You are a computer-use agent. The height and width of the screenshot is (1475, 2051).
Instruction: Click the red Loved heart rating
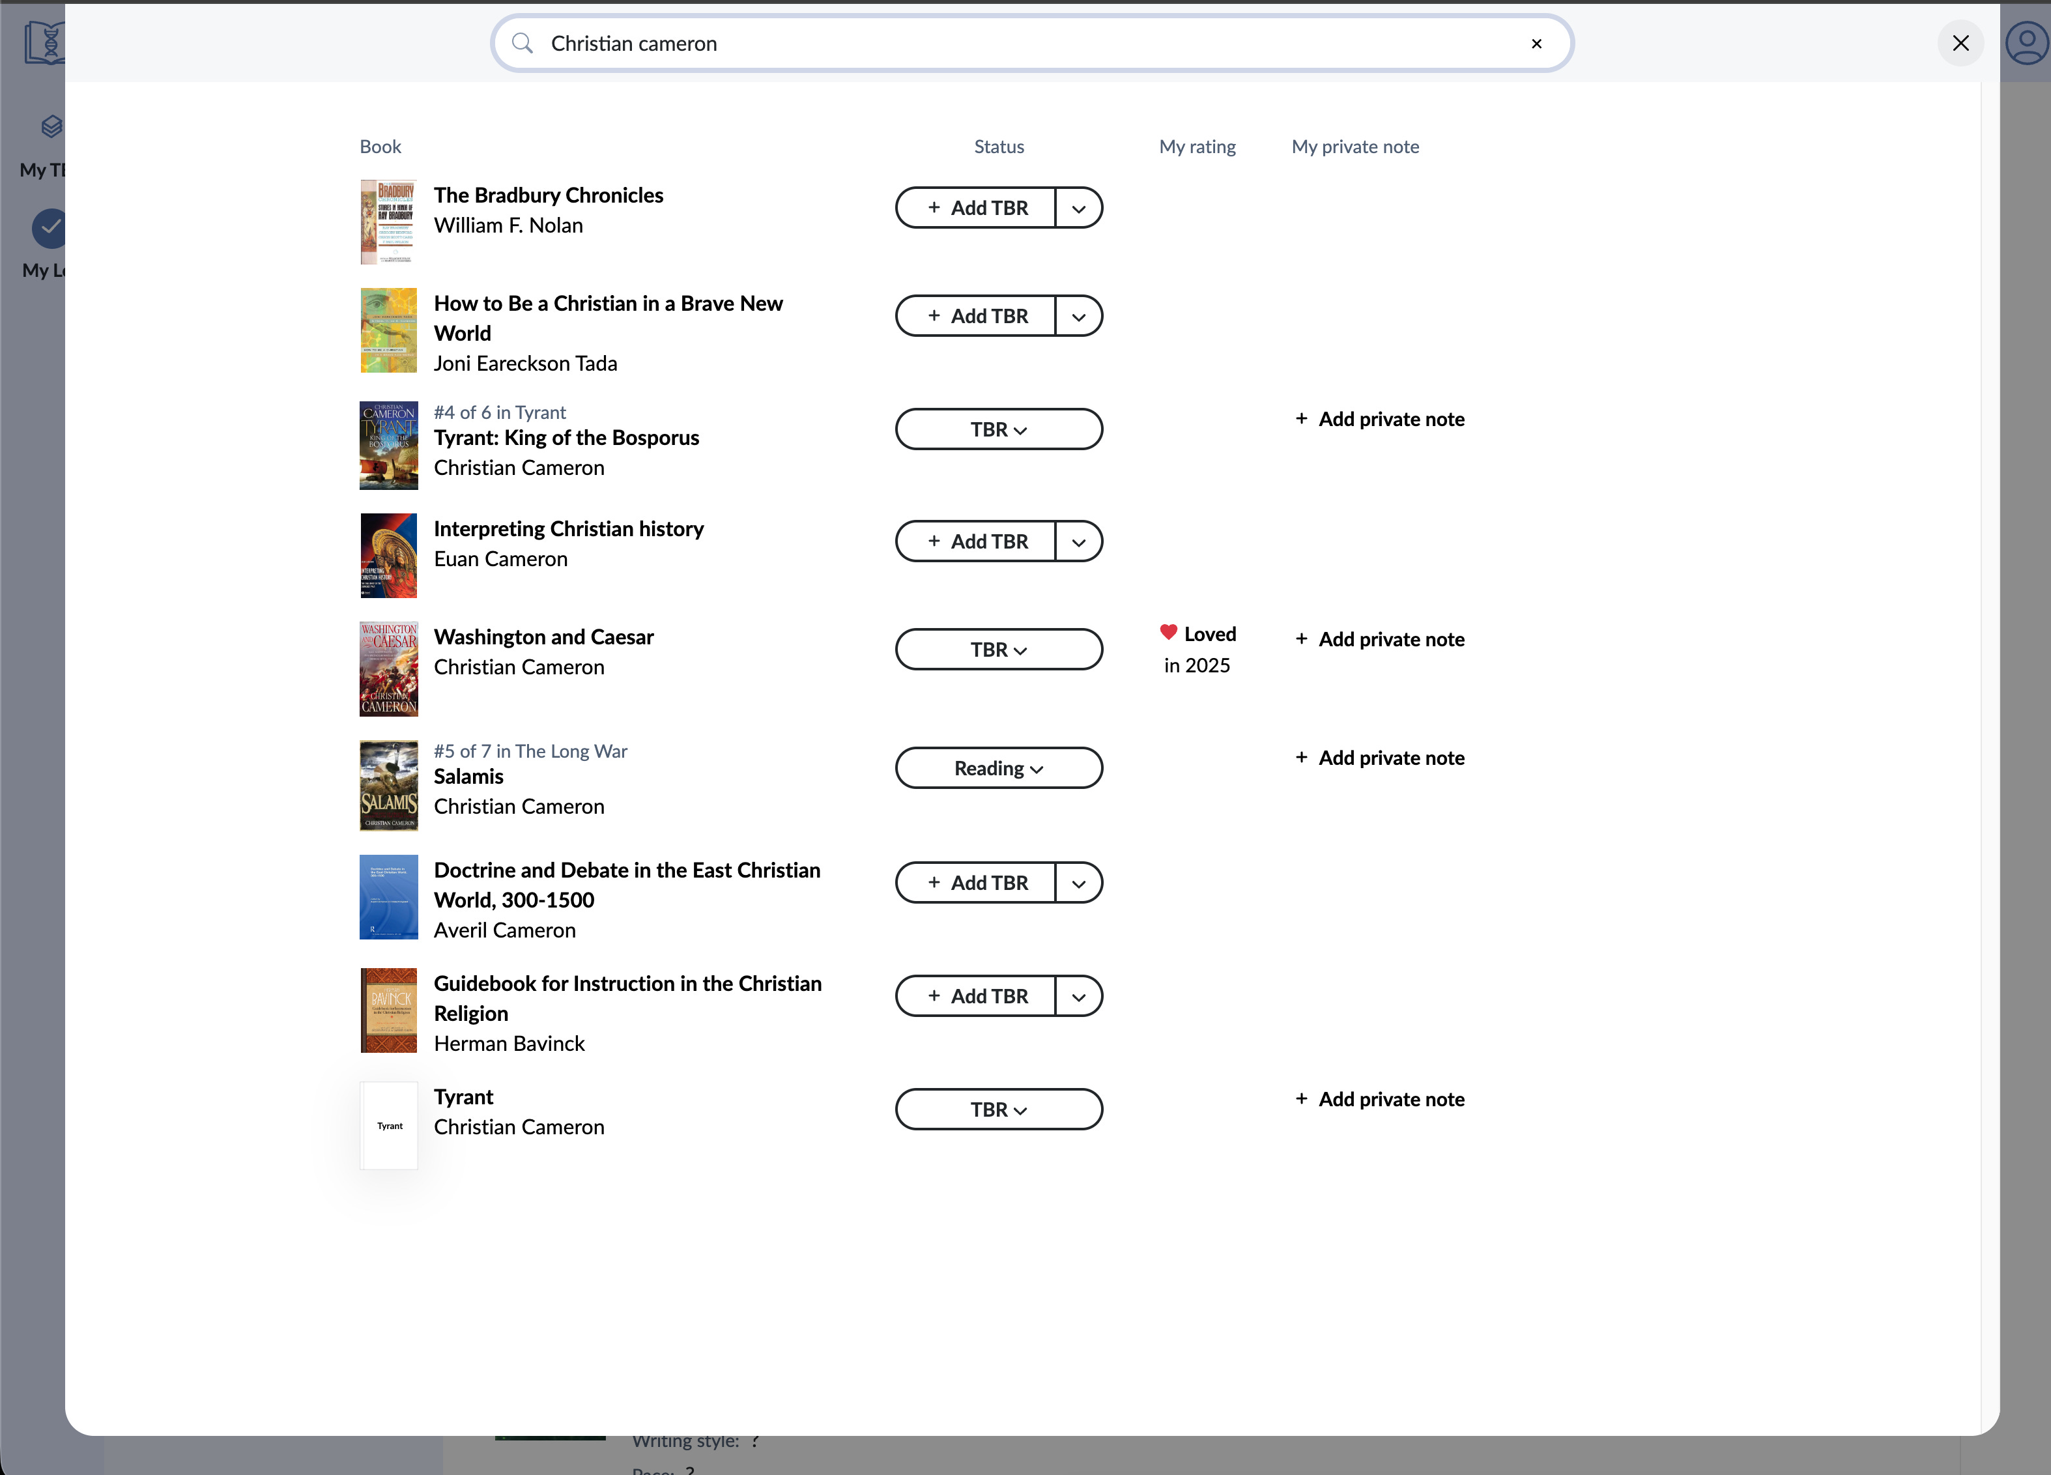pos(1168,633)
